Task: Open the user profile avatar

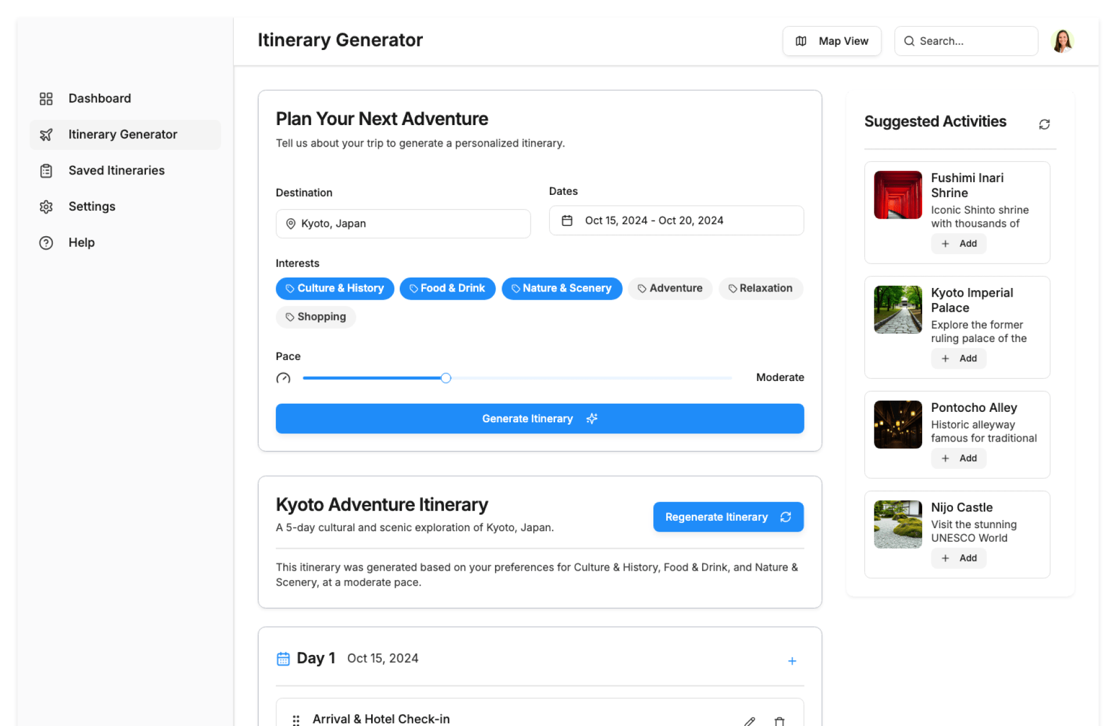Action: [x=1062, y=41]
